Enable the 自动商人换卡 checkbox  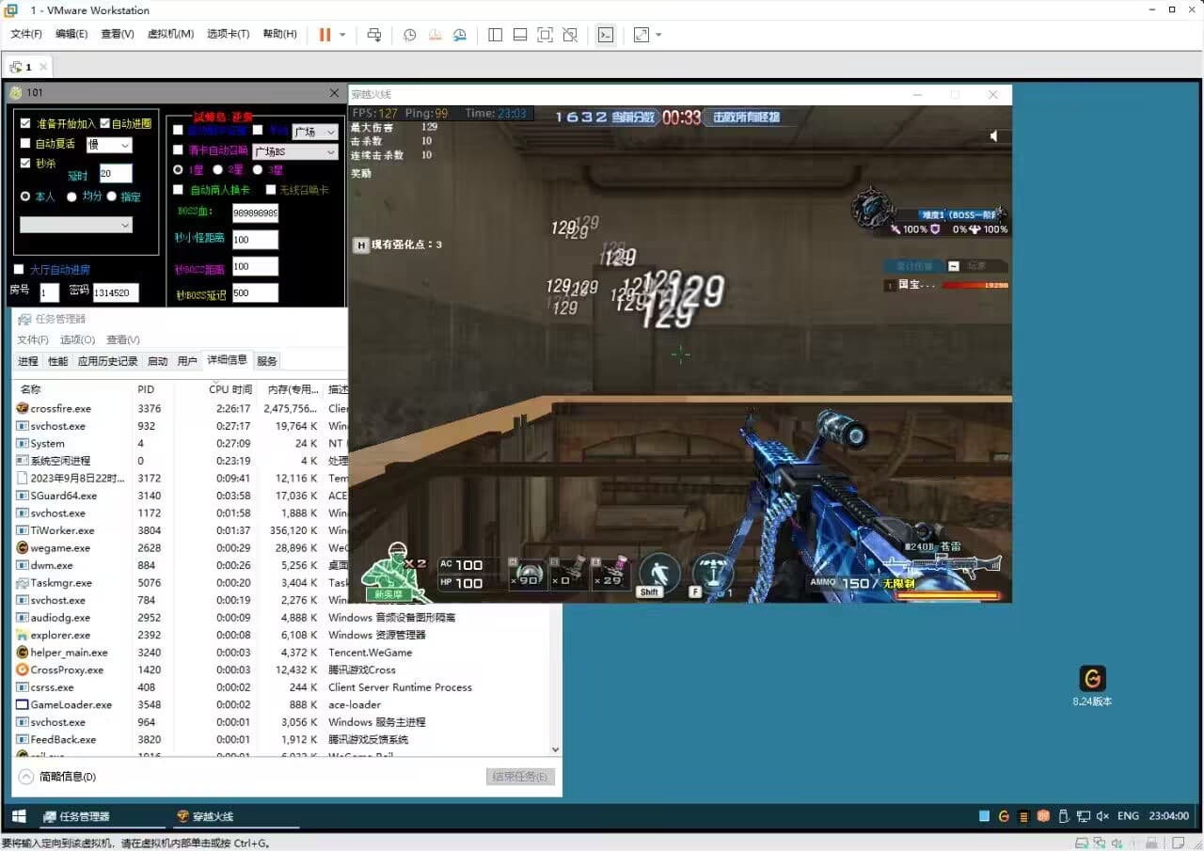click(x=179, y=190)
